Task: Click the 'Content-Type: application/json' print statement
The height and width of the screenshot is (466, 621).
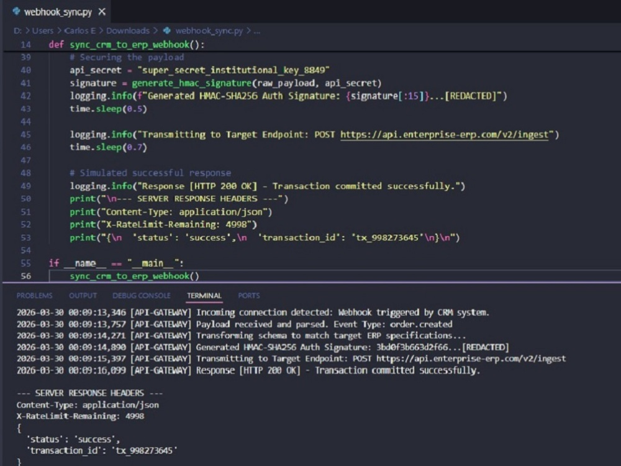Action: click(171, 212)
